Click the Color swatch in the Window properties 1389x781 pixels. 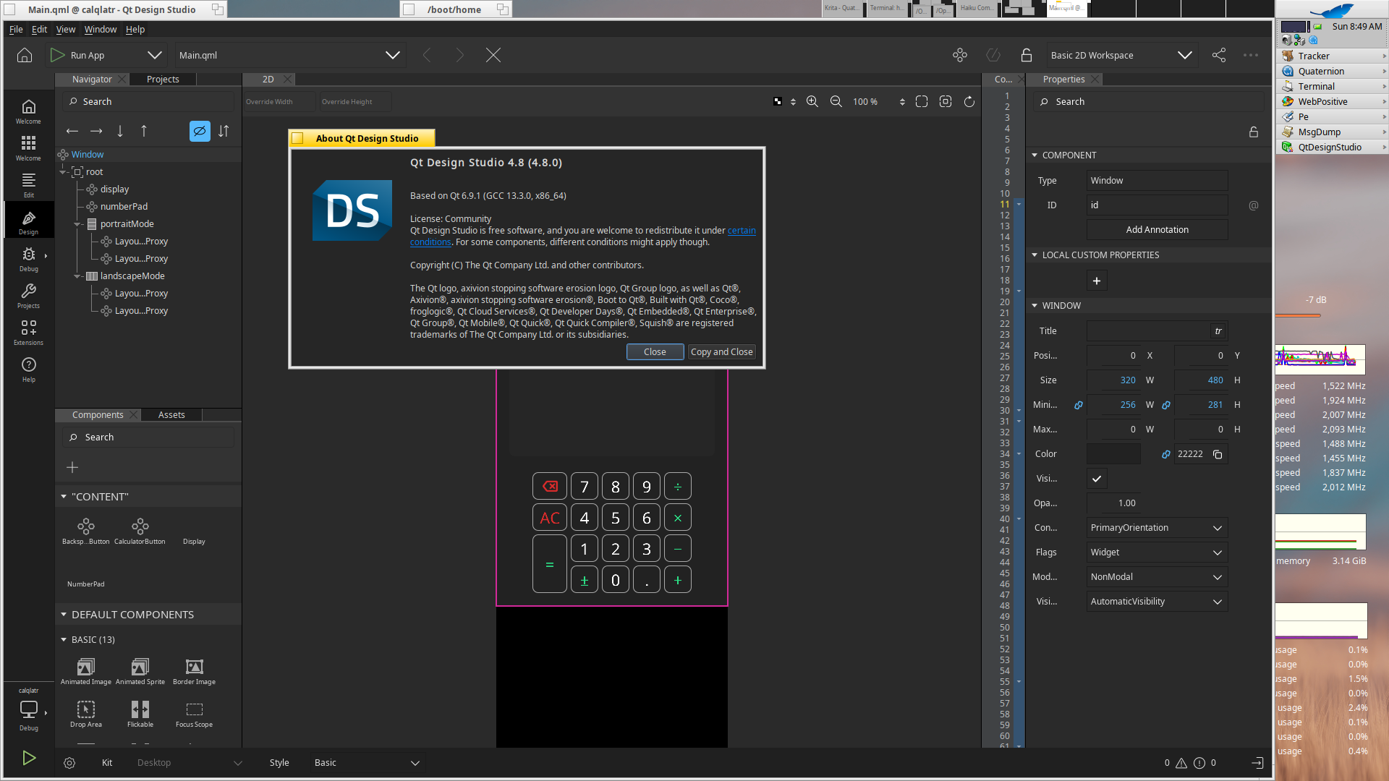[1113, 454]
